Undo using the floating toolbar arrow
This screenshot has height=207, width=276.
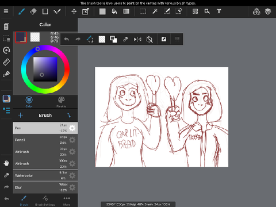click(x=67, y=39)
